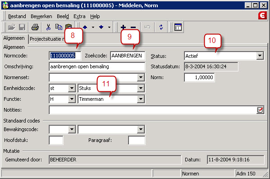Viewport: 270px width, 179px height.
Task: Click the window layout toolbar icon
Action: point(178,27)
